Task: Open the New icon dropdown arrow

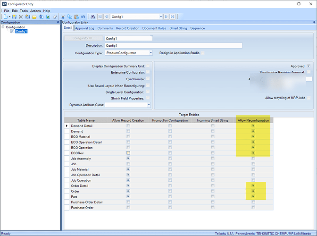Action: click(9, 17)
